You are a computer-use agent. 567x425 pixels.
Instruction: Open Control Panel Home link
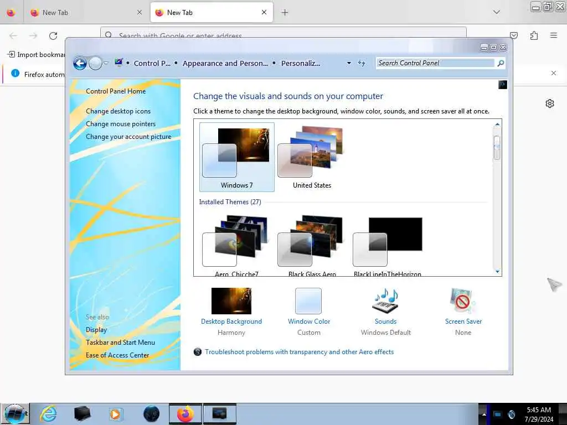(116, 91)
